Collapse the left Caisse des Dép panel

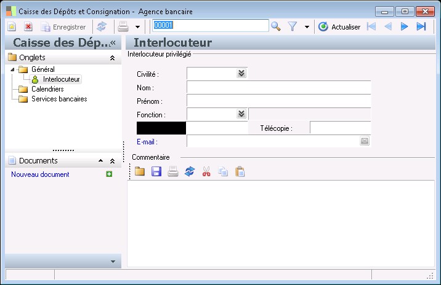pos(113,42)
